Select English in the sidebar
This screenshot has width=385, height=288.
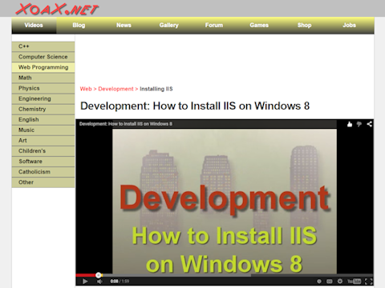(43, 119)
